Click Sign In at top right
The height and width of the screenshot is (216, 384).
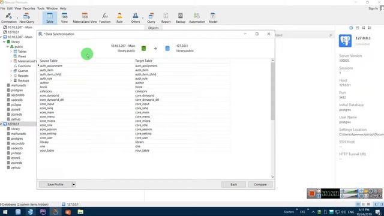373,8
